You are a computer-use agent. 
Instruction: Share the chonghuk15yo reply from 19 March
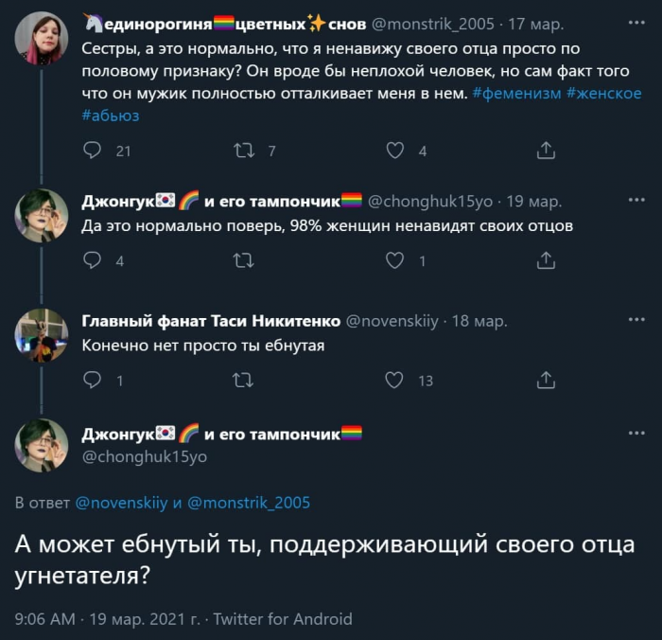point(546,260)
